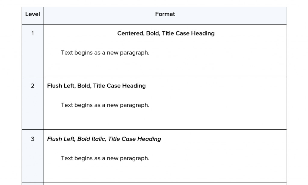308x185 pixels.
Task: Click the paragraph text under Level 1 heading
Action: click(105, 53)
